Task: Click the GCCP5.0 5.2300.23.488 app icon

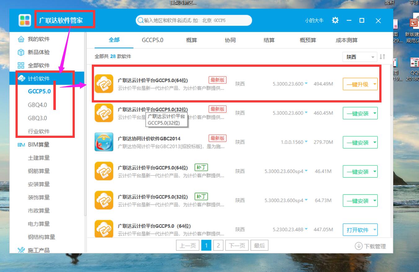Action: [x=104, y=229]
